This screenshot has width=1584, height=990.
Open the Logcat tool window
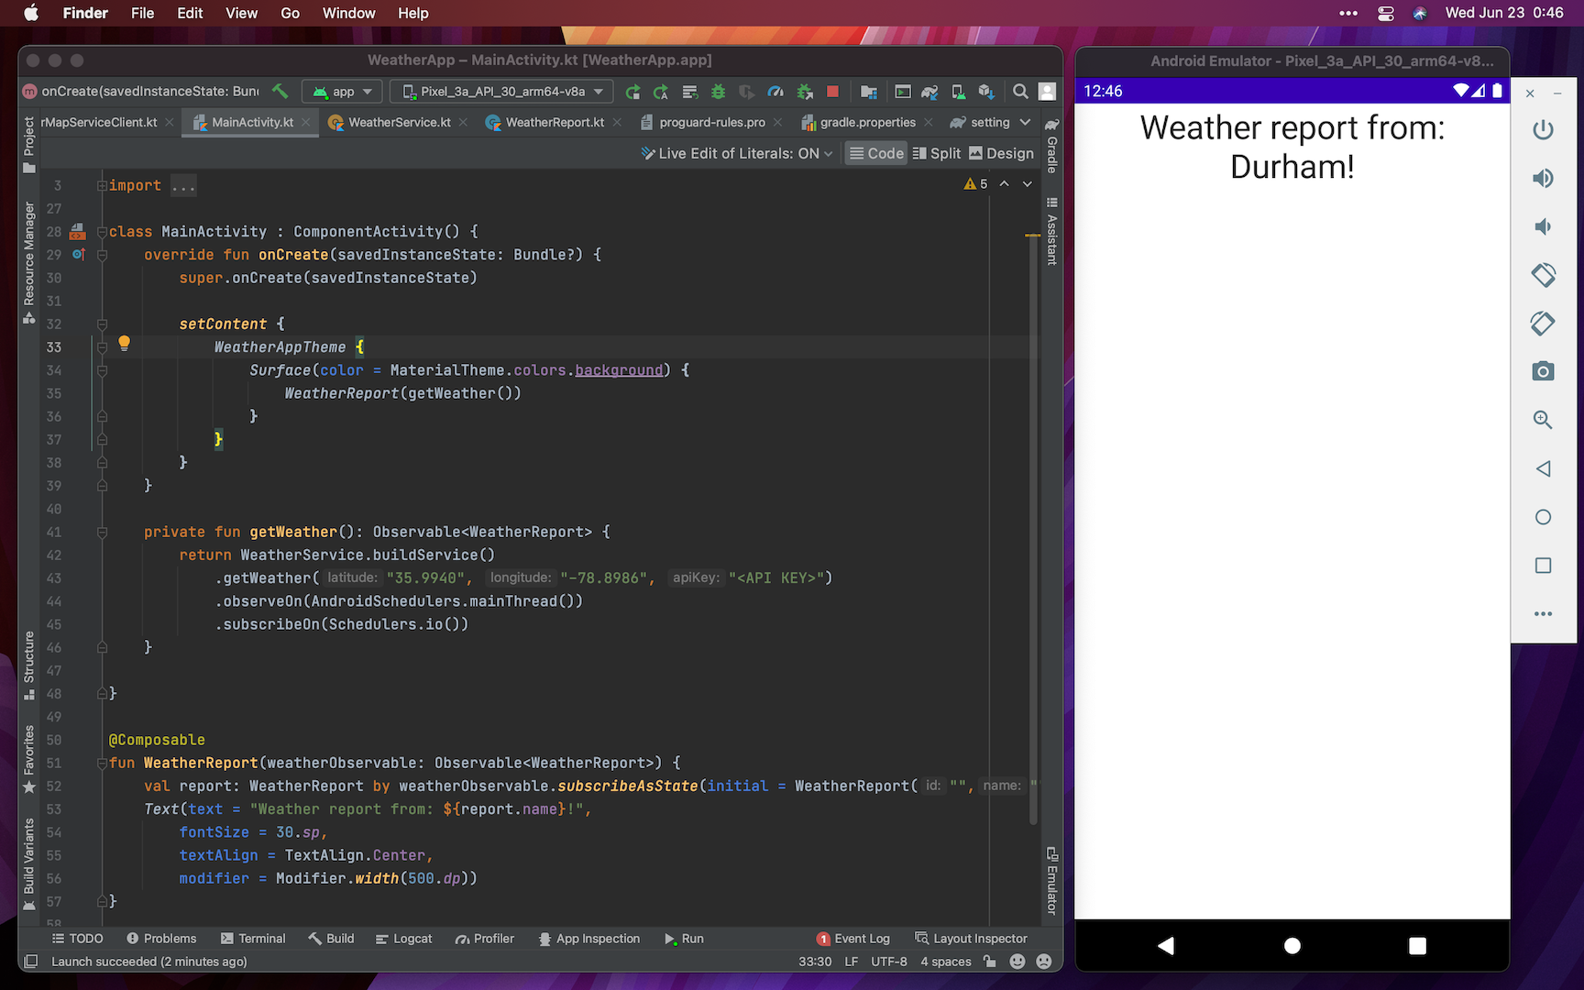[403, 939]
